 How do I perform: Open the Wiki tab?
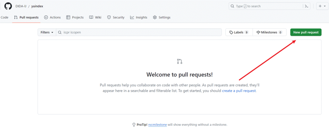[95, 17]
